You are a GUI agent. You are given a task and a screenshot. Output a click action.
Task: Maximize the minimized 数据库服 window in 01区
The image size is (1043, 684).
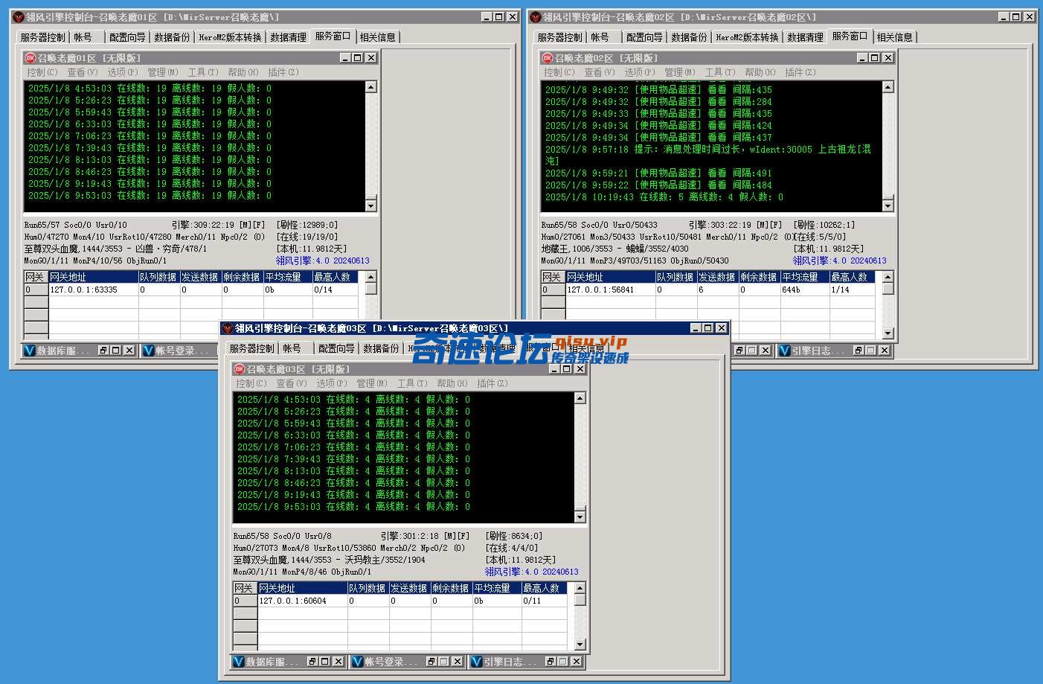[116, 351]
